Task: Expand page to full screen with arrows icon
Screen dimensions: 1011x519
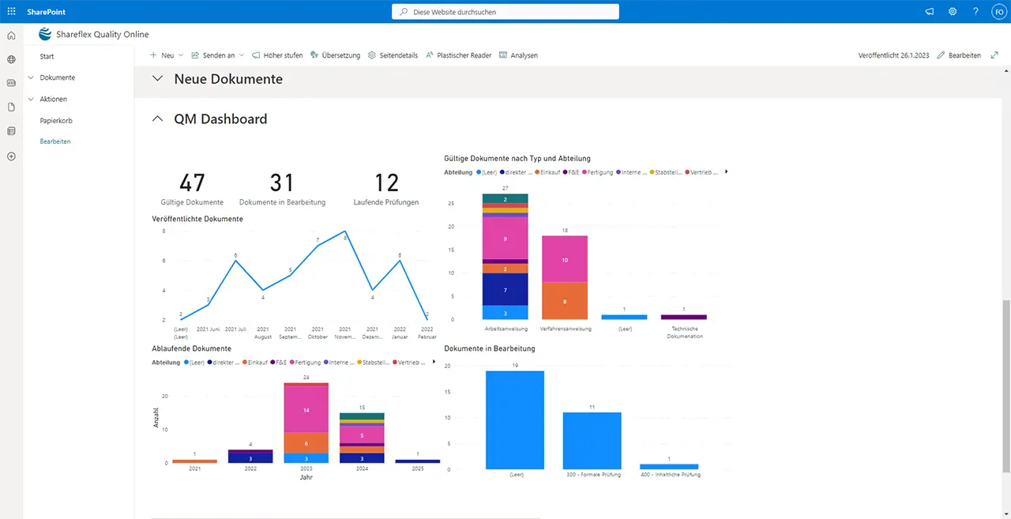Action: coord(994,55)
